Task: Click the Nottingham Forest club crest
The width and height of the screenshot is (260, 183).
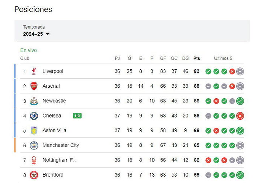Action: [x=34, y=160]
